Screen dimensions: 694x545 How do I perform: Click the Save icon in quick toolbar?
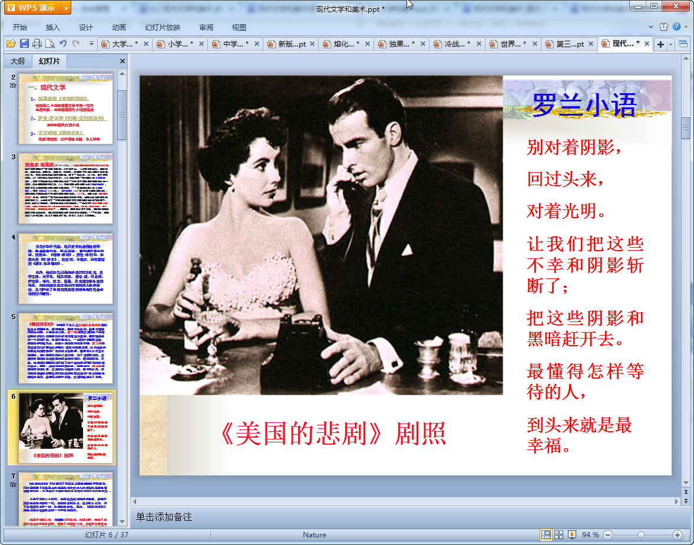[x=24, y=44]
